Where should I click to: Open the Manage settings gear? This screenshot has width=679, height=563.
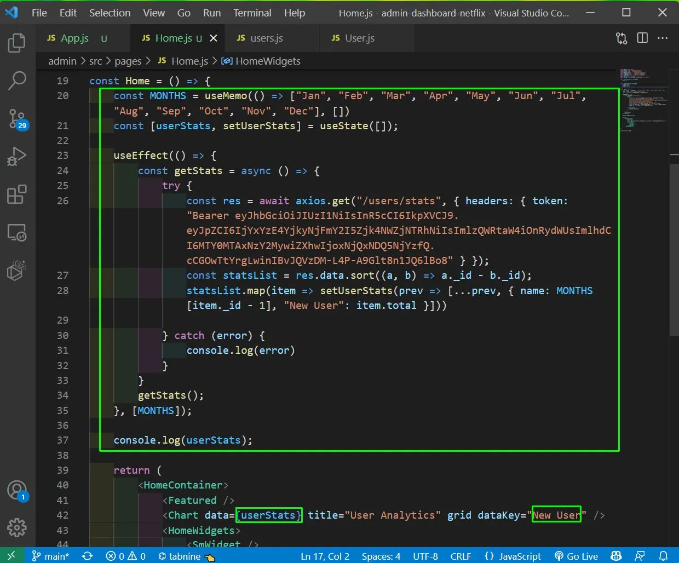click(x=16, y=527)
